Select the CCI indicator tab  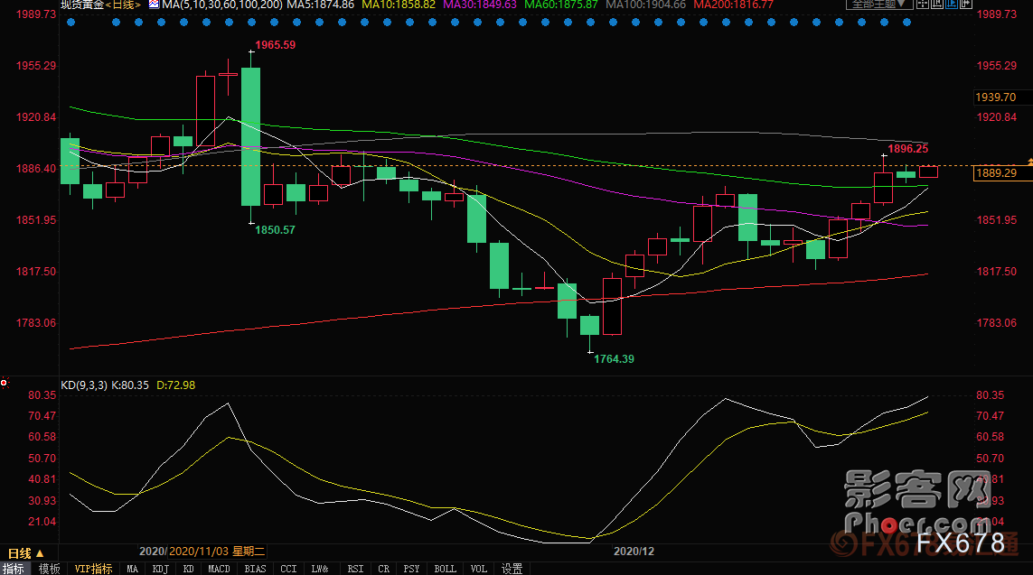pyautogui.click(x=288, y=569)
